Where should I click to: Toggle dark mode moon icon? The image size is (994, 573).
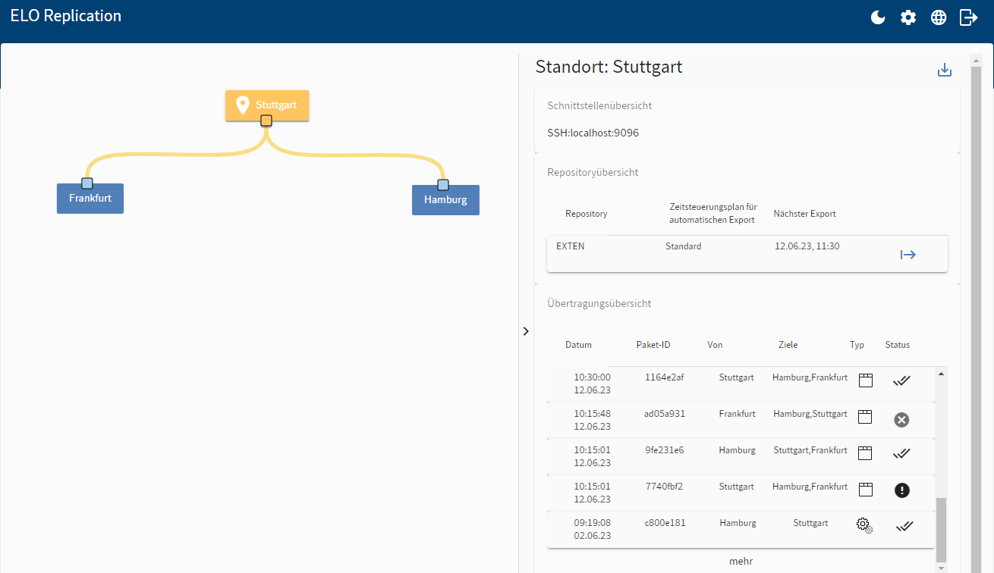(878, 17)
